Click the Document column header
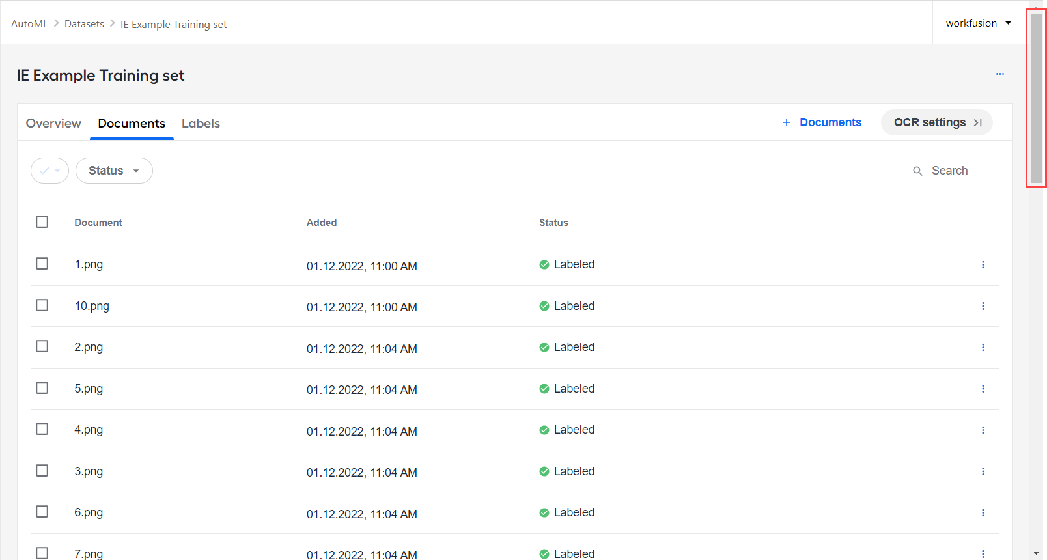This screenshot has height=560, width=1047. (x=98, y=223)
